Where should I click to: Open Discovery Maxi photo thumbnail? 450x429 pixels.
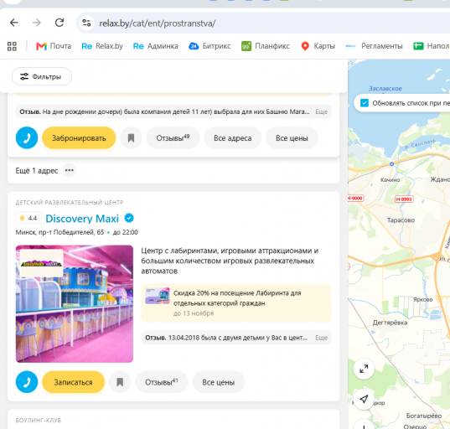click(x=75, y=303)
